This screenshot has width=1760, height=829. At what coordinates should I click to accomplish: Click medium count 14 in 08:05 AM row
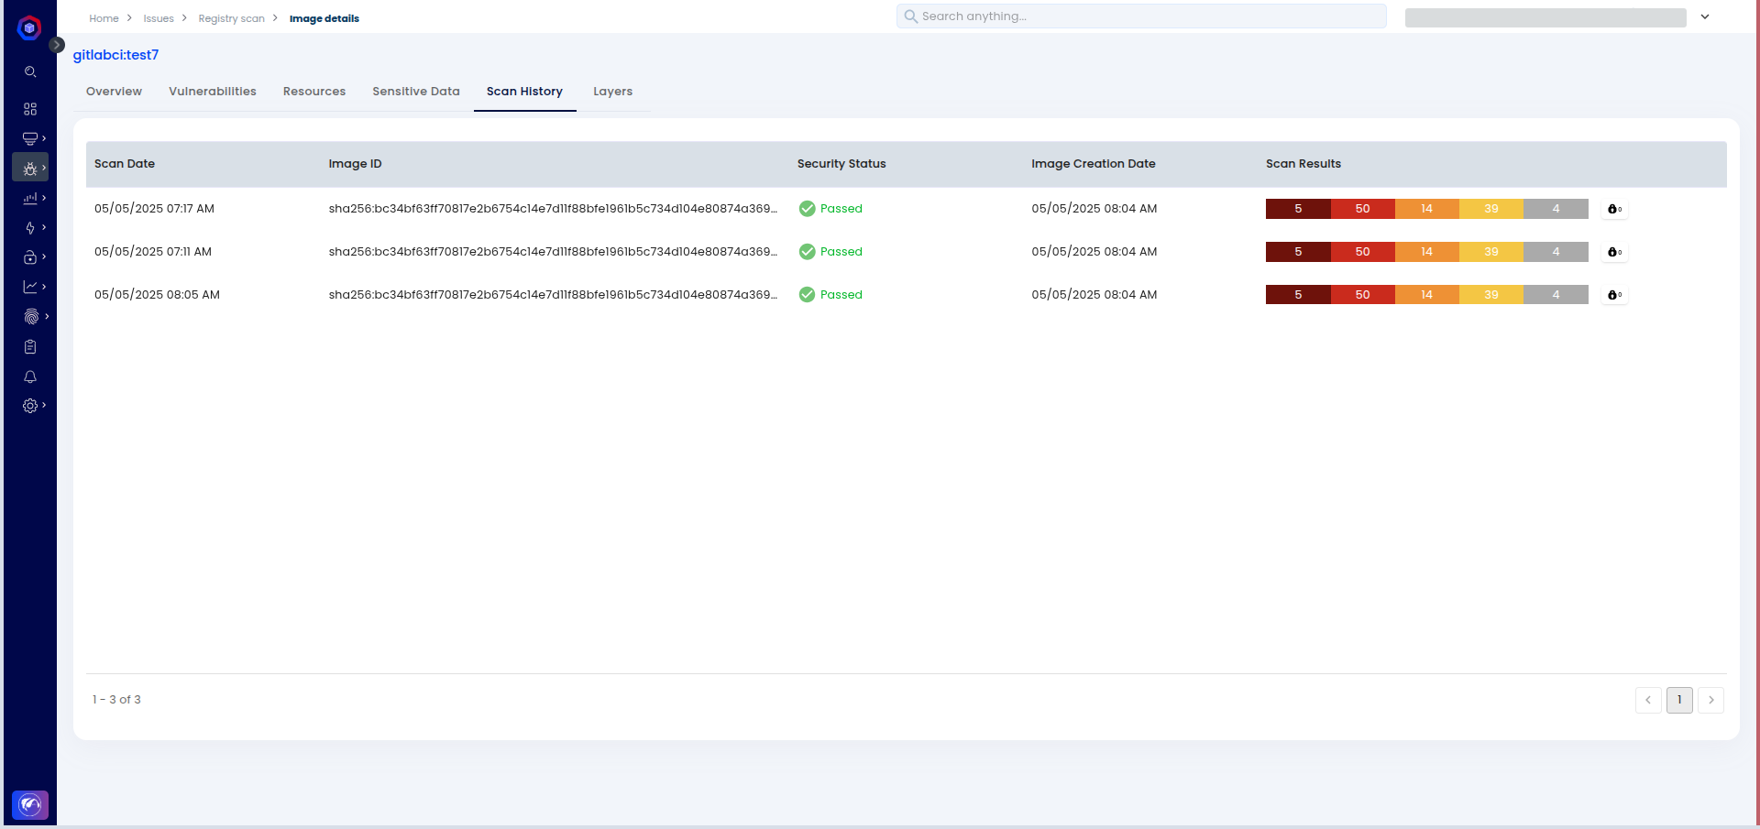pos(1427,295)
